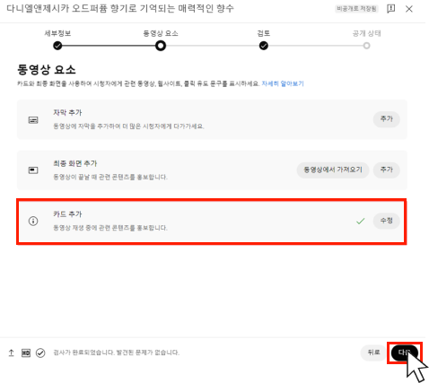Click the checks complete circle icon

click(x=40, y=353)
